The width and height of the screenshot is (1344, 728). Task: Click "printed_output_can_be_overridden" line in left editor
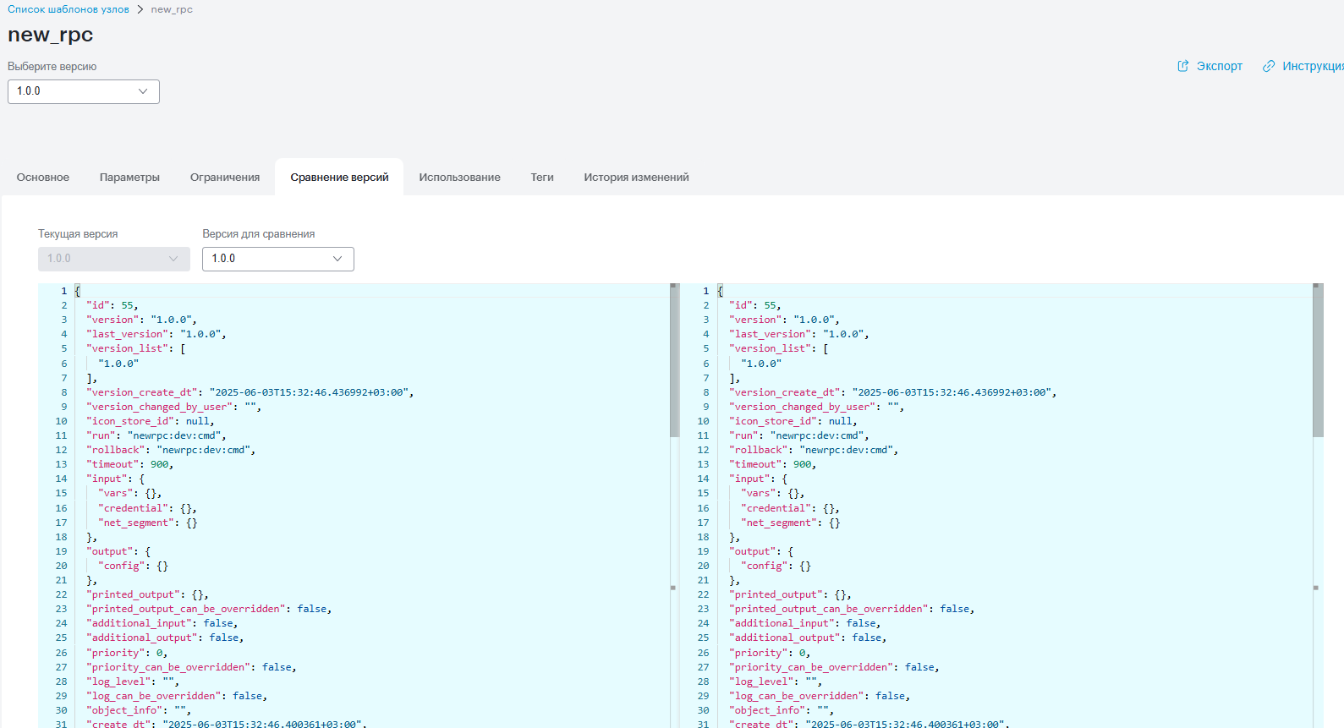coord(209,609)
